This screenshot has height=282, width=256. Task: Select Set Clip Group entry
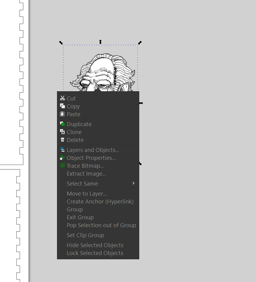coord(98,235)
